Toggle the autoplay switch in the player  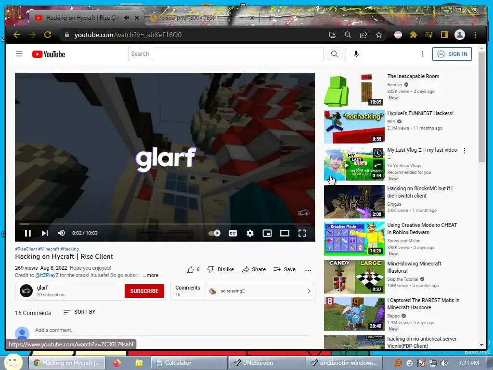click(214, 233)
